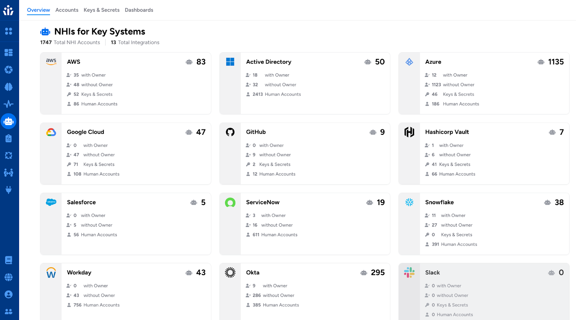Screen dimensions: 576x320
Task: Open the ServiceNow card title
Action: (263, 202)
